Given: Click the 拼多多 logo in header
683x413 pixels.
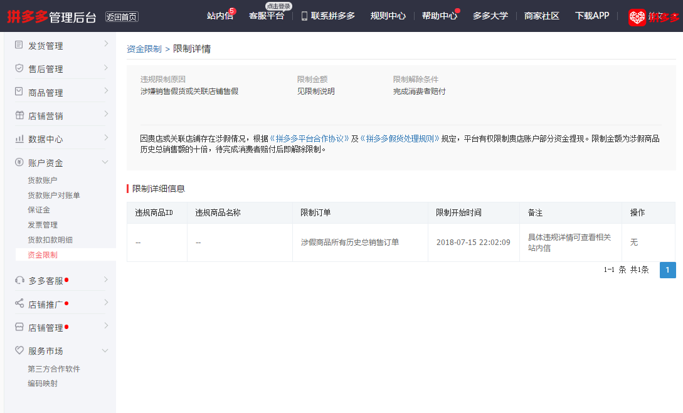Looking at the screenshot, I should coord(28,16).
